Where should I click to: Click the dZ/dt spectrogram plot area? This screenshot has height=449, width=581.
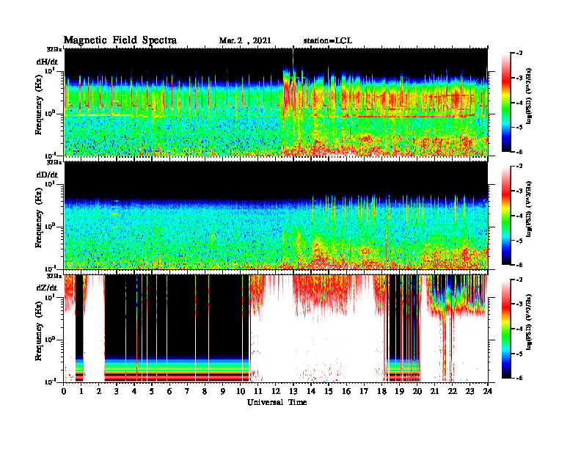coord(276,328)
